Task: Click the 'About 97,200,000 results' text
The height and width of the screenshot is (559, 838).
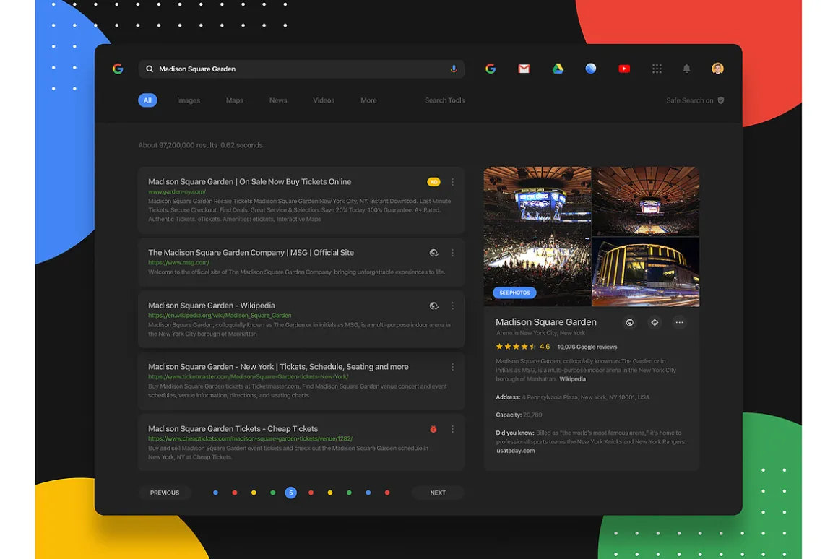Action: pyautogui.click(x=178, y=145)
